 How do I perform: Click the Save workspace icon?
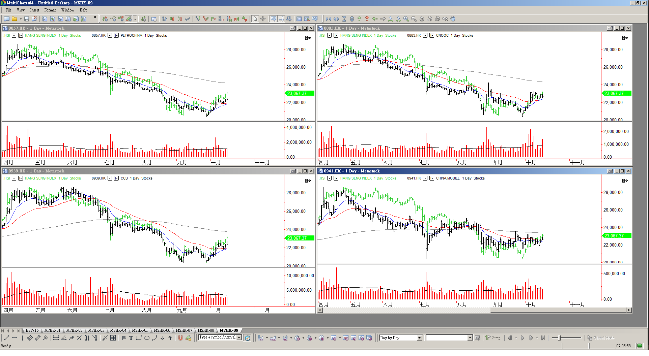27,19
